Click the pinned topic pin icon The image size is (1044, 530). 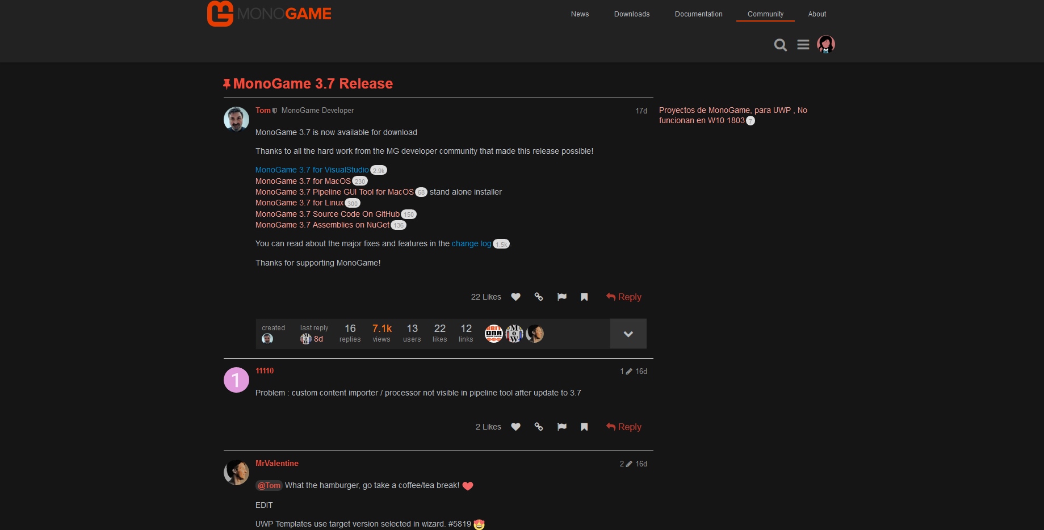pyautogui.click(x=227, y=84)
